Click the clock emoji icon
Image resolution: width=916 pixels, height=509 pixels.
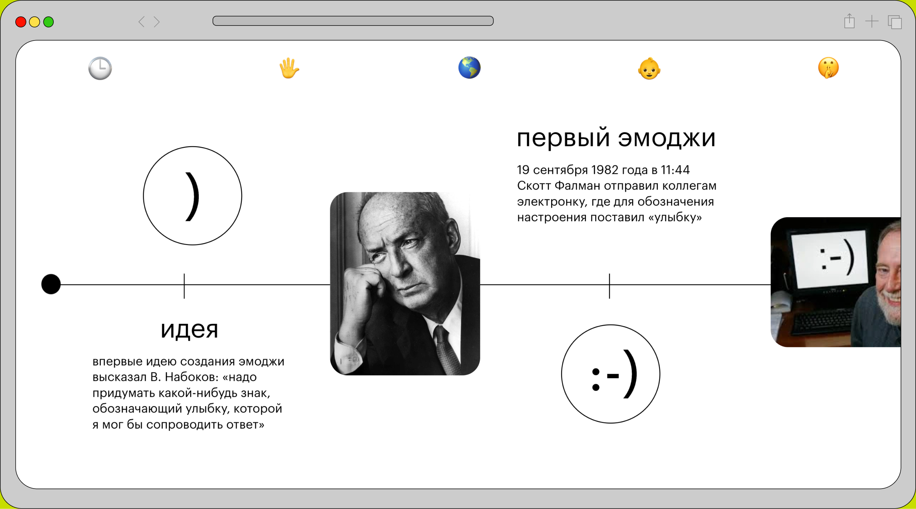pos(100,68)
